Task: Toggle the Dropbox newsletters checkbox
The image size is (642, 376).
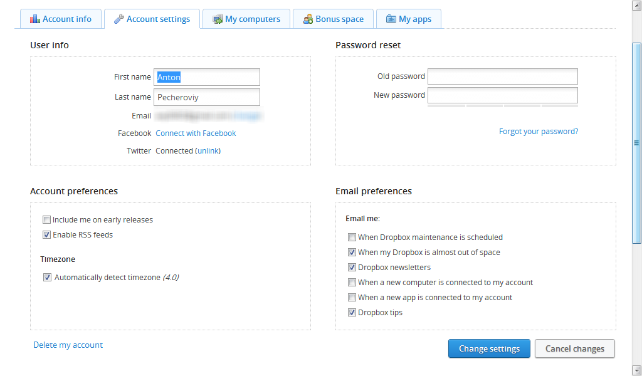Action: [352, 268]
